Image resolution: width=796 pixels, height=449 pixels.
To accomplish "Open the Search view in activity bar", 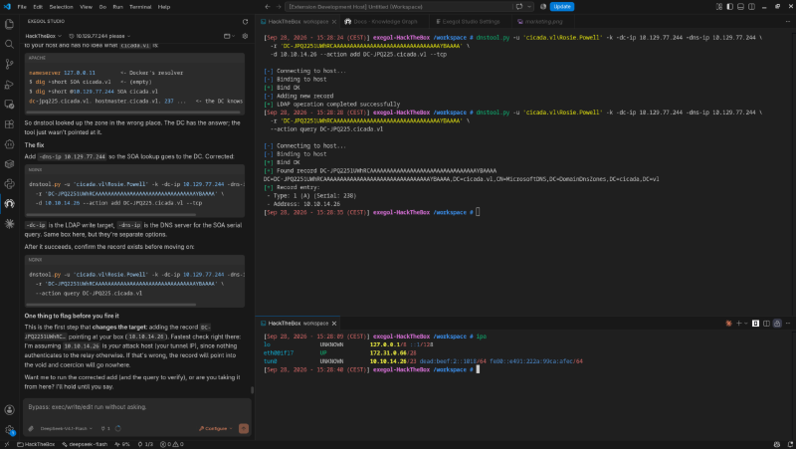I will click(x=9, y=44).
